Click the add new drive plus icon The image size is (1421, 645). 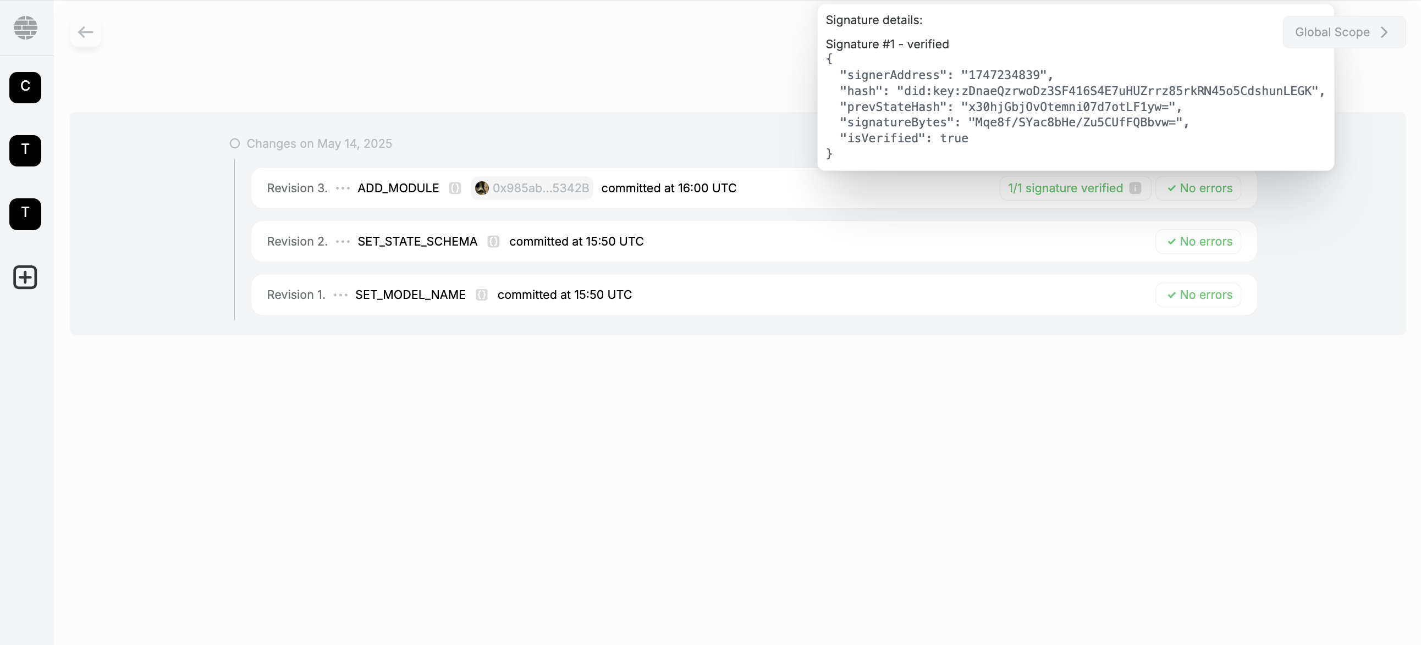(25, 277)
